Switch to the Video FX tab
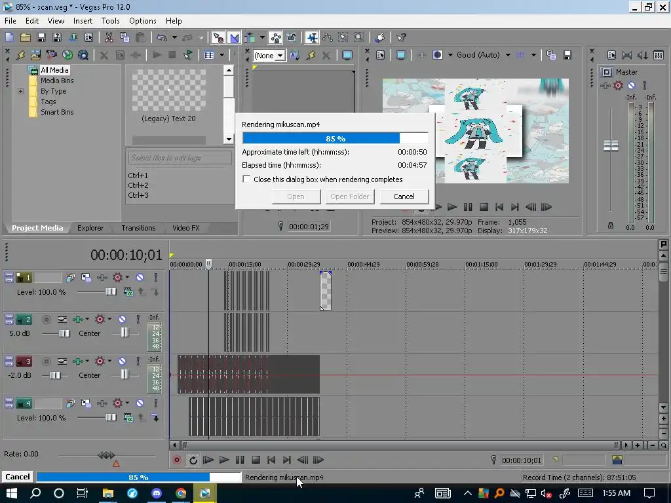The height and width of the screenshot is (503, 671). coord(185,228)
